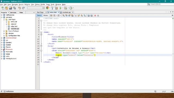Expand the Libraries node
174x98 pixels.
(x=4, y=33)
